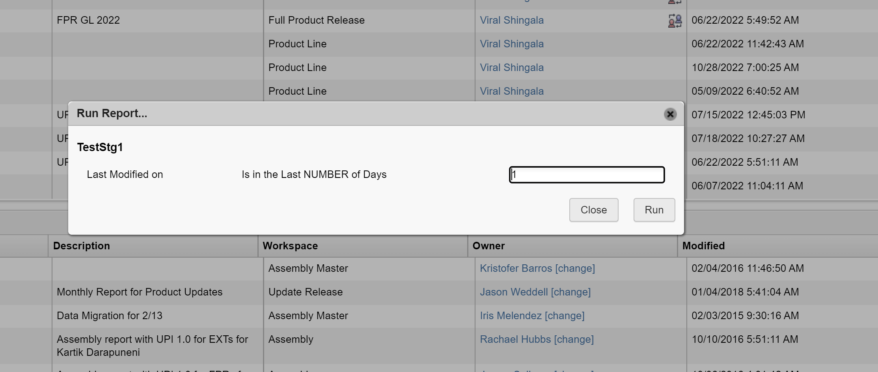Image resolution: width=878 pixels, height=372 pixels.
Task: Open Viral Shingala link in the 06/22/2022 11:42:43 AM row
Action: 511,44
